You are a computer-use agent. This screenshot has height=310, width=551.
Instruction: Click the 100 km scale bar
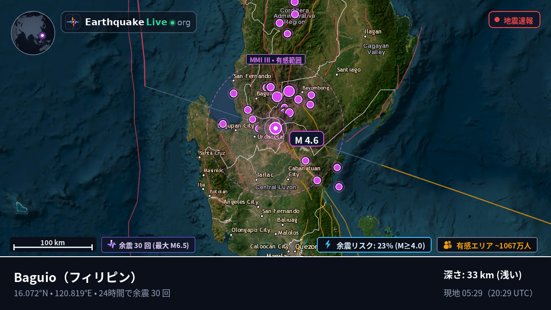tap(53, 245)
